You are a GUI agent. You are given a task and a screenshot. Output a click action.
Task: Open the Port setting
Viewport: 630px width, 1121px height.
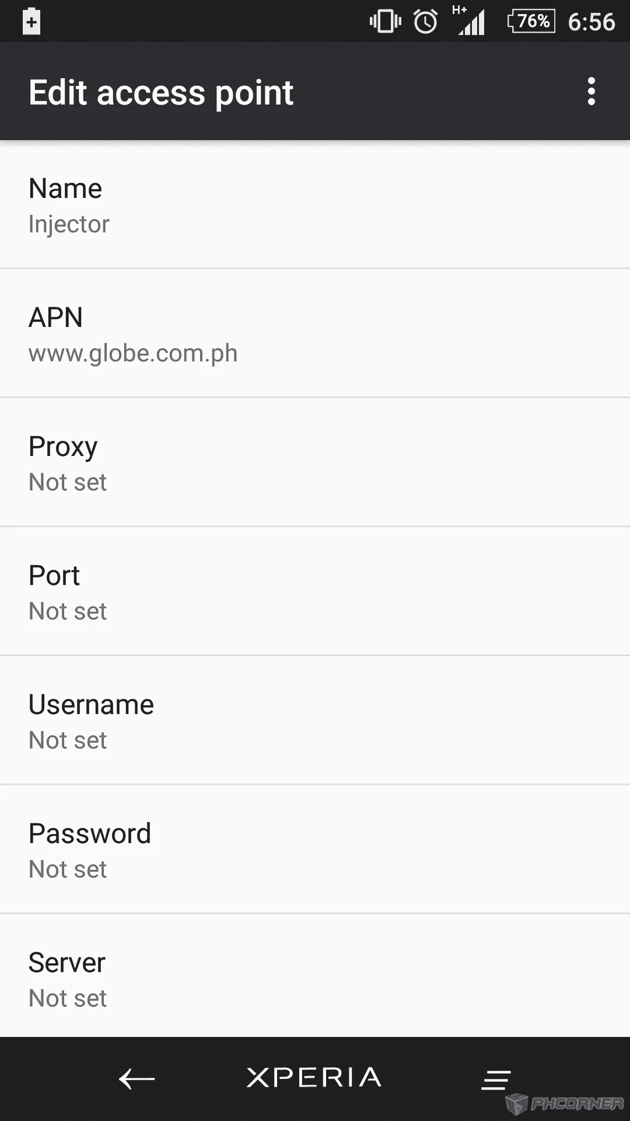[x=315, y=592]
